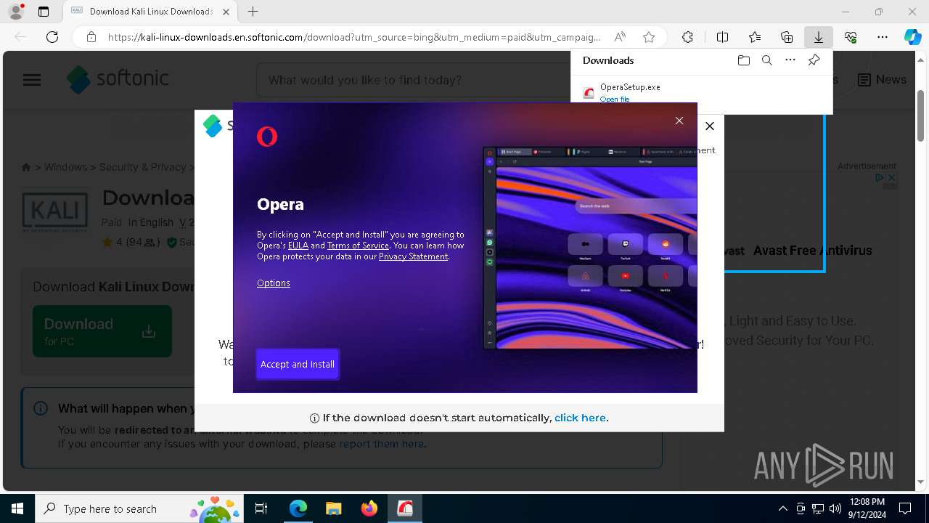Image resolution: width=929 pixels, height=523 pixels.
Task: Close the Kali Linux download tab
Action: click(226, 12)
